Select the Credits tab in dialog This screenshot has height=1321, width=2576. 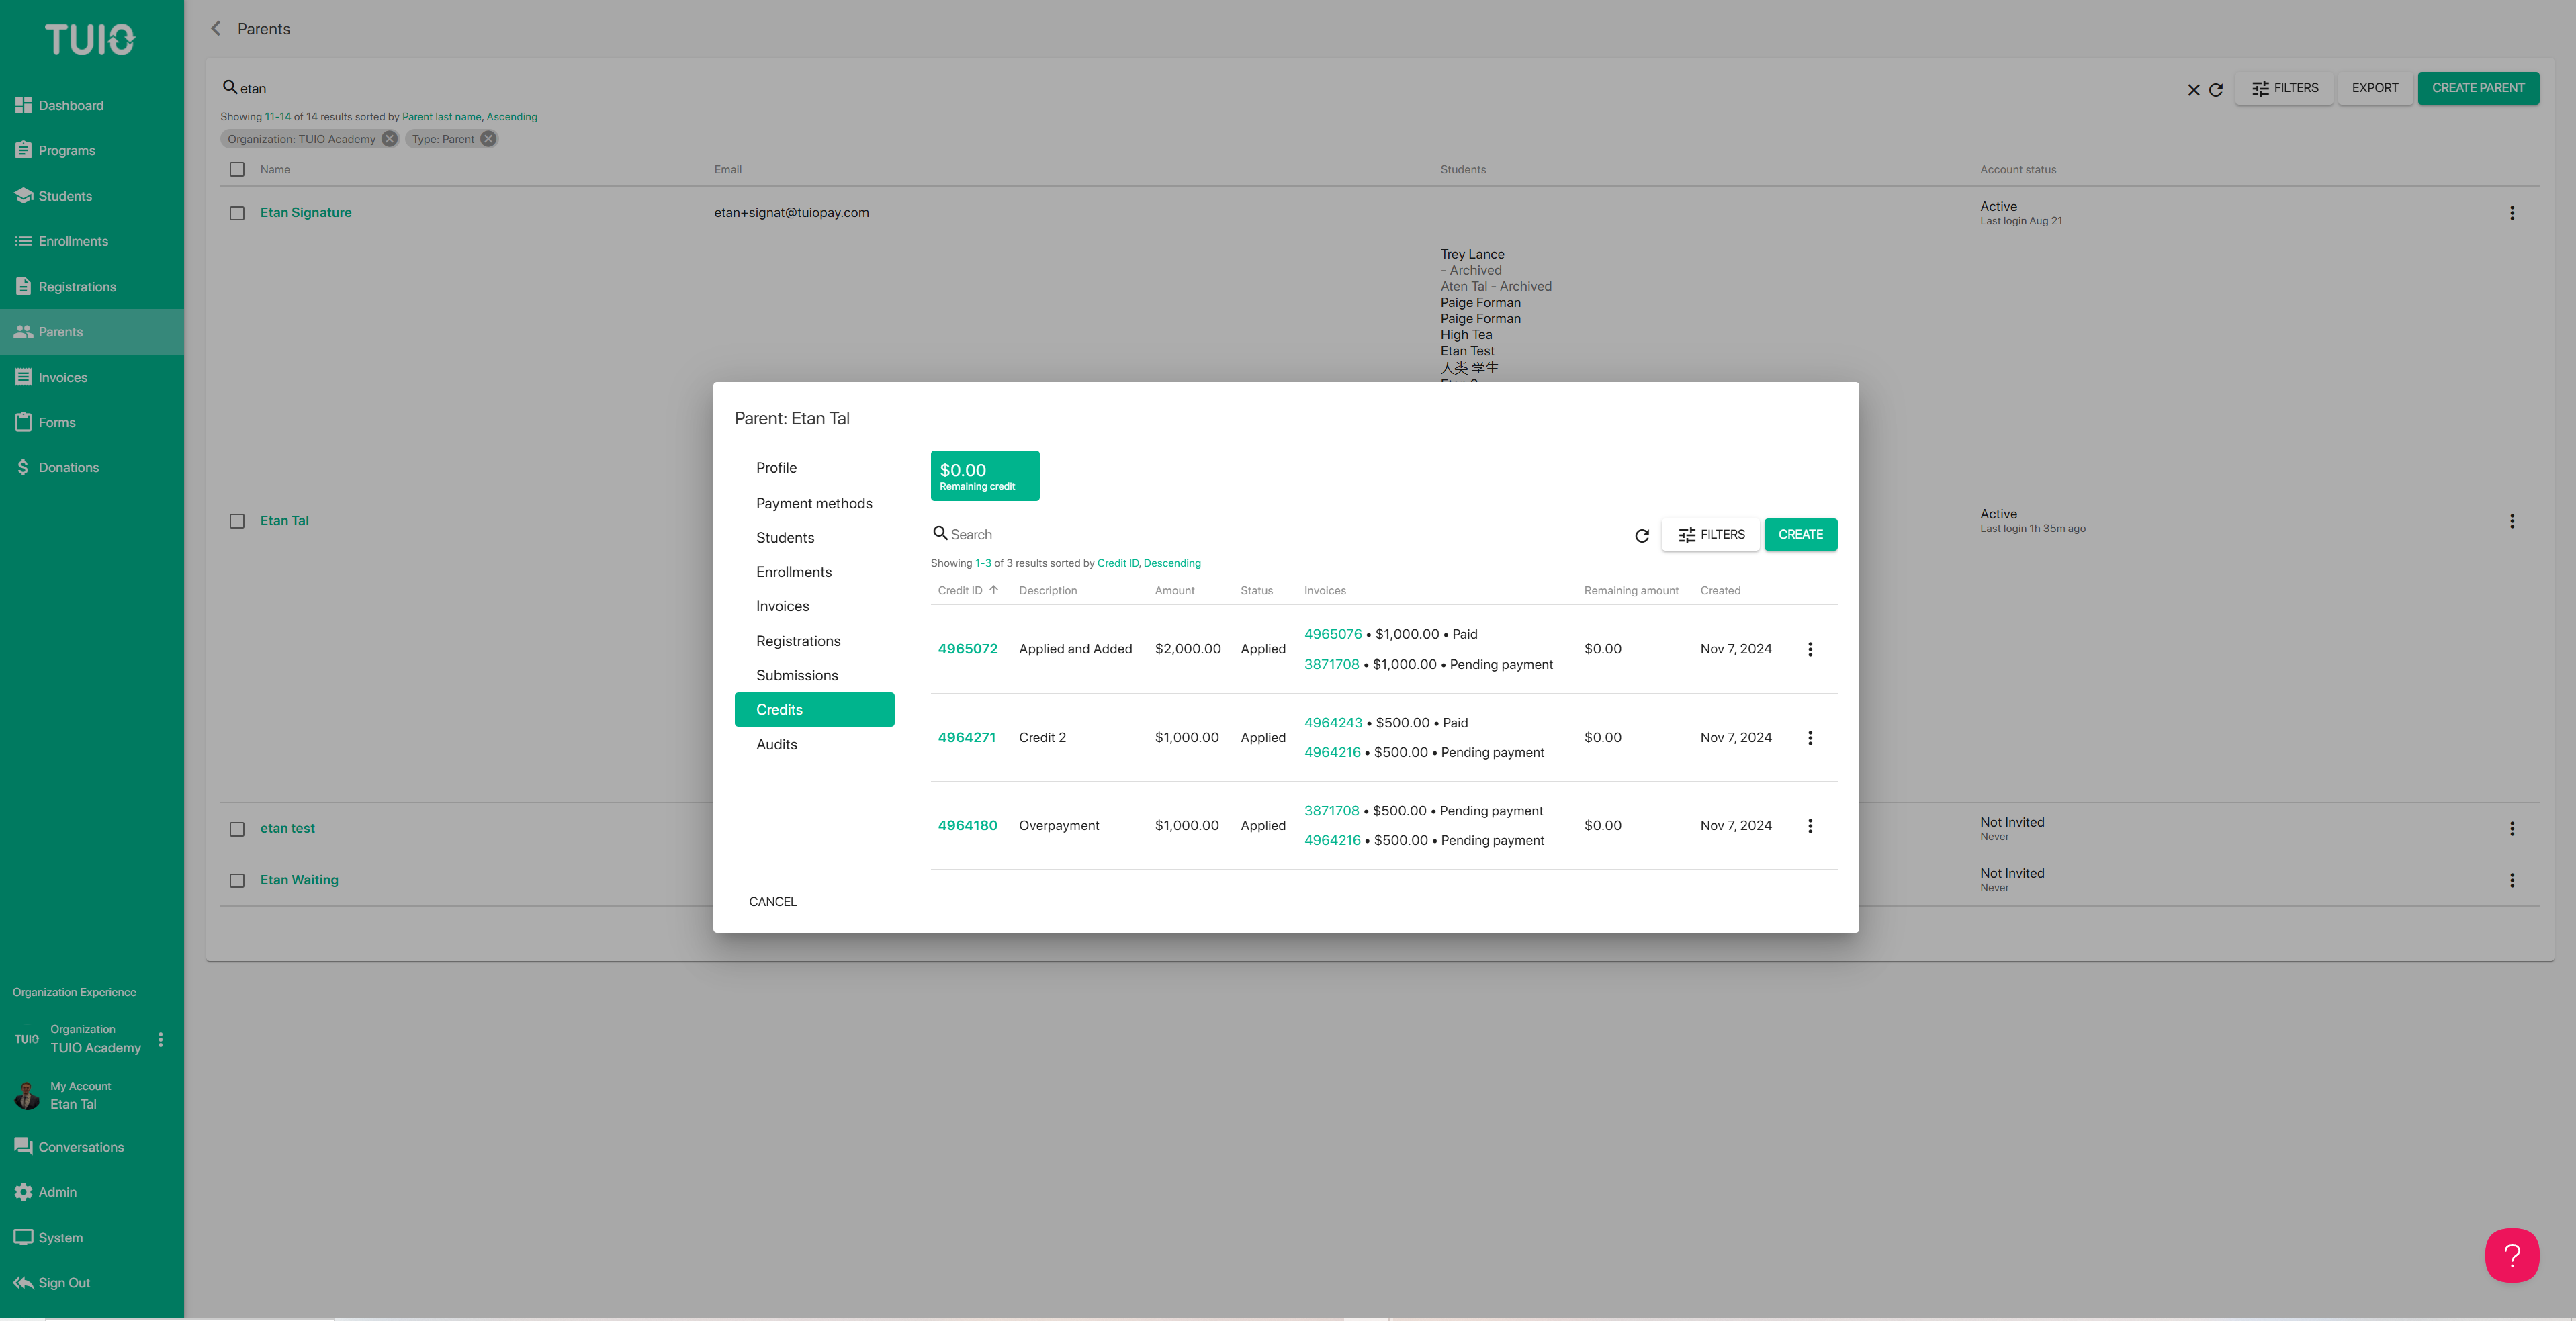tap(814, 709)
